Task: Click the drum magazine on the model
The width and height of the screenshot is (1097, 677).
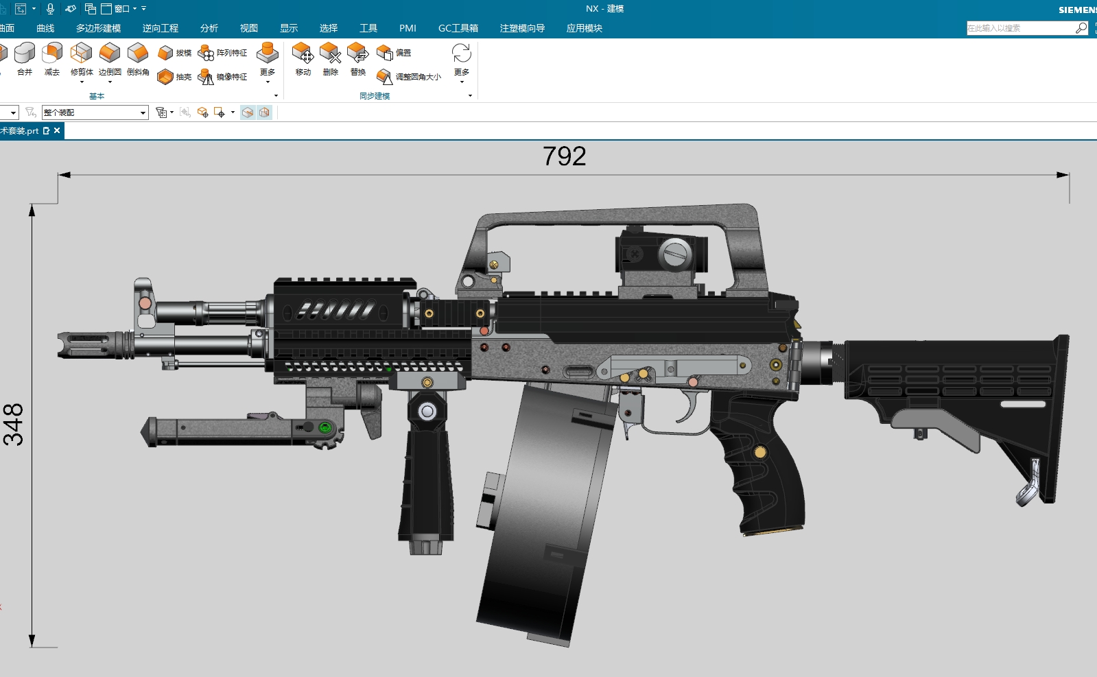Action: (x=545, y=514)
